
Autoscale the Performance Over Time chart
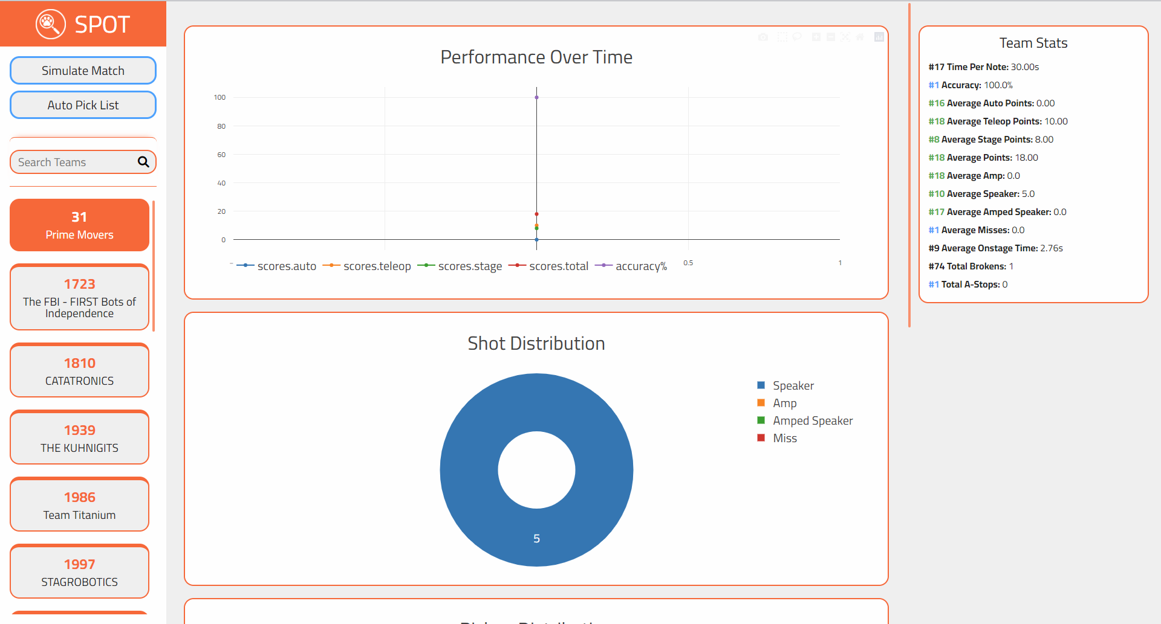coord(845,37)
